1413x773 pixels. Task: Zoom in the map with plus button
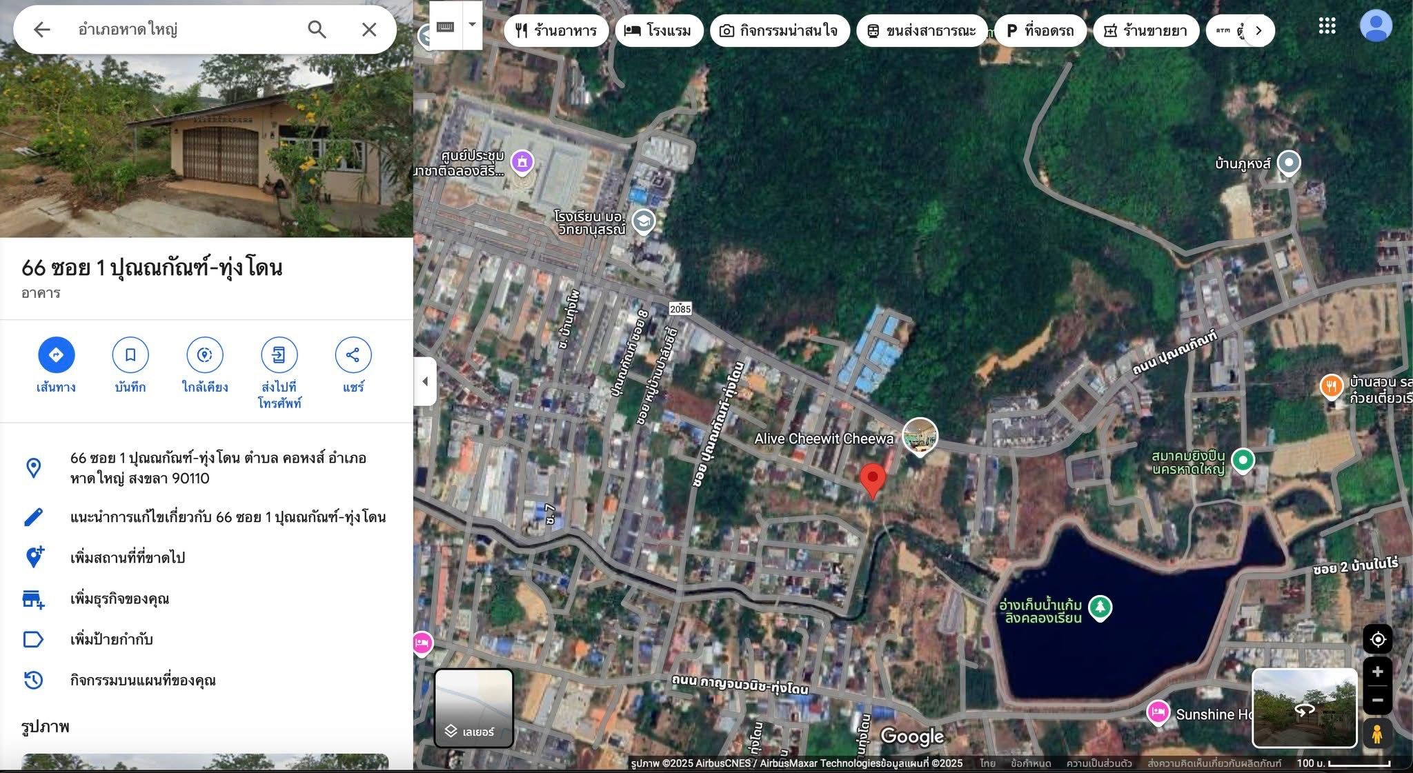pos(1377,672)
